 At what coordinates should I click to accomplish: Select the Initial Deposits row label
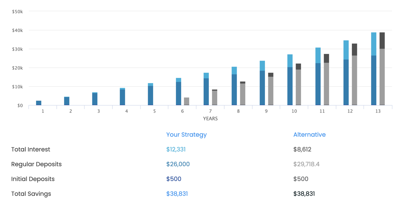pos(33,179)
